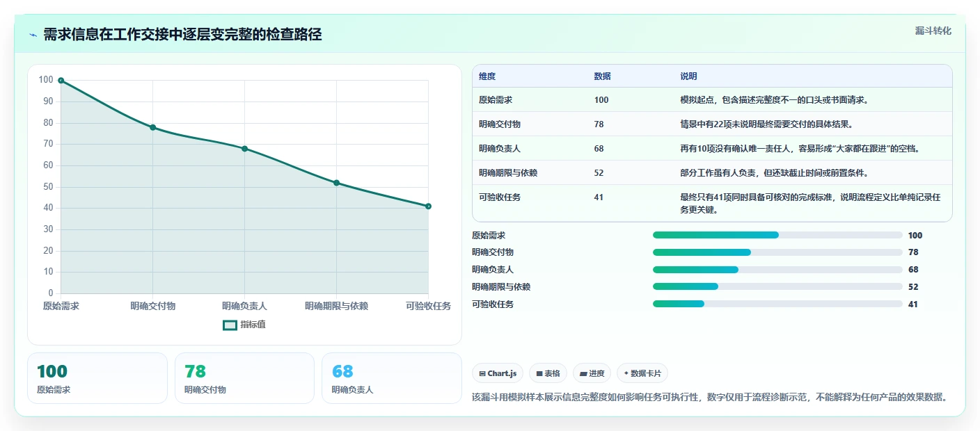Click the 指标值 legend label
Viewport: 980px width, 431px height.
[x=253, y=325]
